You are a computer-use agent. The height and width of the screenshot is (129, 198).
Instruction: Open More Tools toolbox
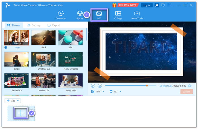click(137, 15)
